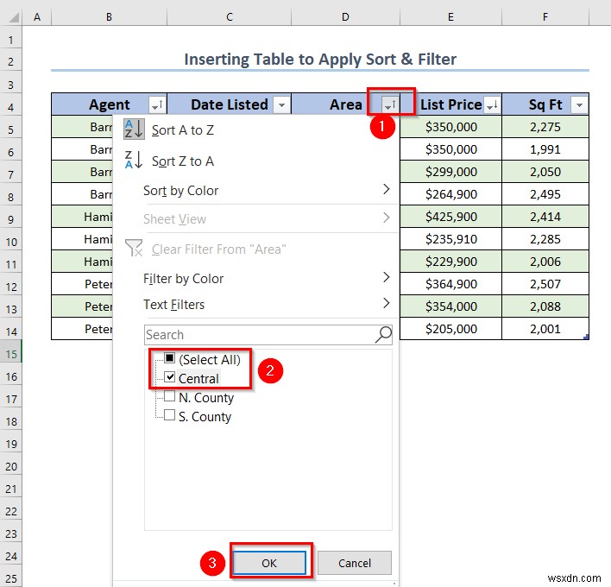Select column A header
Screen dimensions: 611x587
point(37,17)
